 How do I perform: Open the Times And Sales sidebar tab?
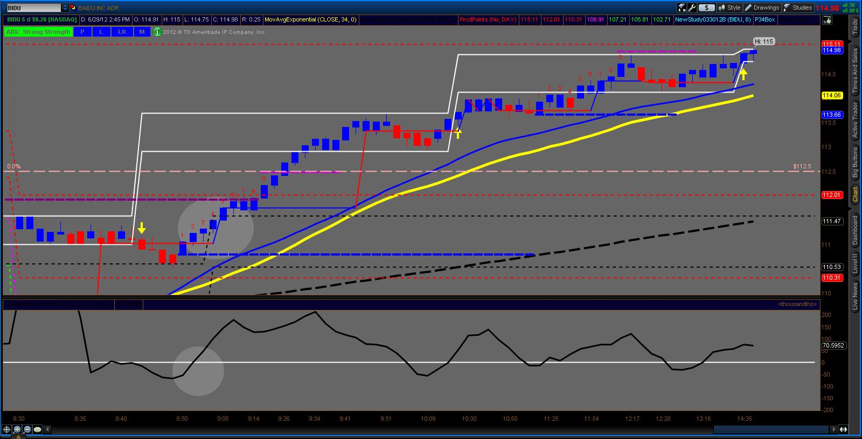tap(855, 72)
